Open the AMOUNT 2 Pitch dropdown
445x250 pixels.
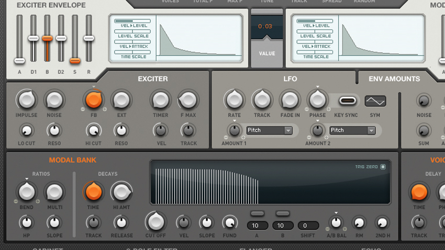[x=352, y=130]
